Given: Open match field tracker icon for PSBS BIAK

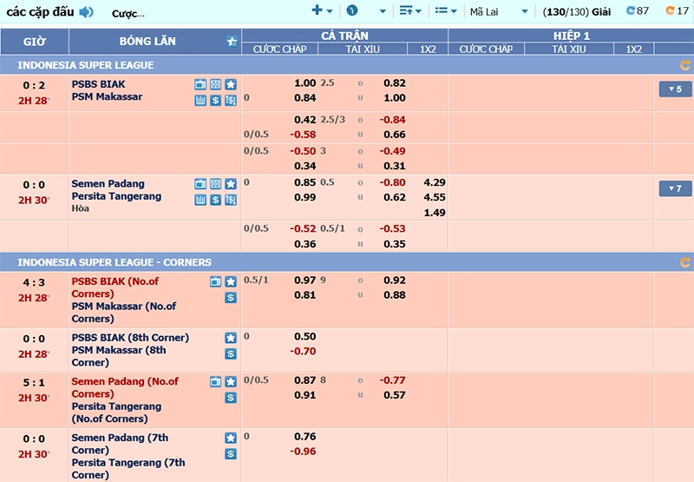Looking at the screenshot, I should coord(215,84).
